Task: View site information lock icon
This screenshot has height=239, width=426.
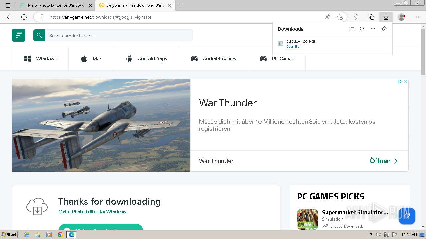Action: tap(42, 17)
